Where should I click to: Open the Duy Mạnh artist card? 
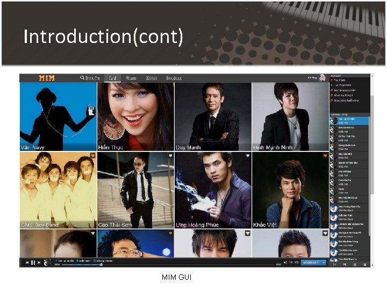coord(213,117)
